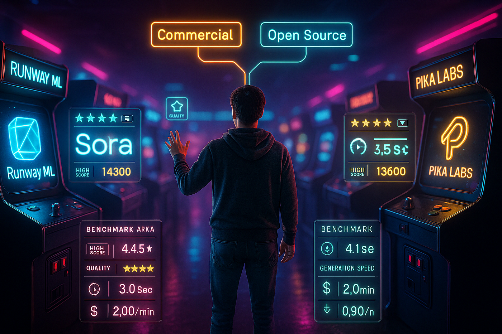Click the joystick on the Pika Labs cabinet

408,203
